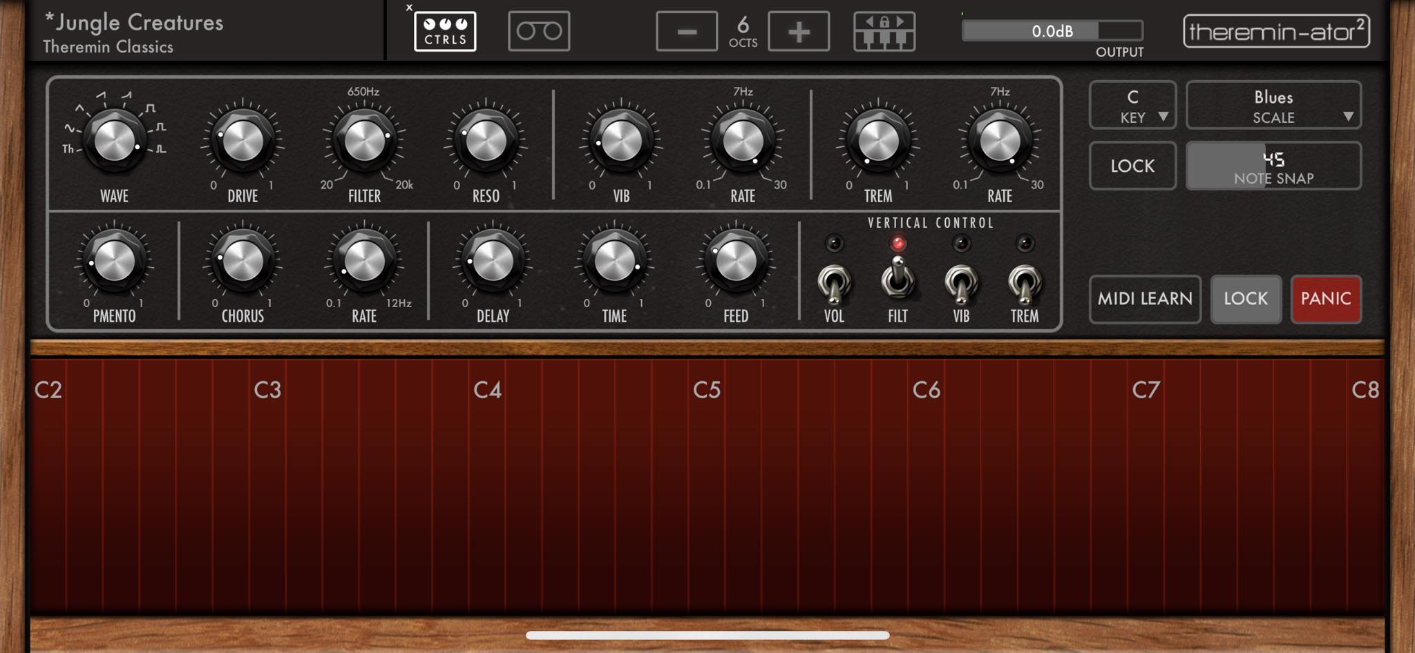
Task: Open the Jungle Creatures preset name
Action: tap(135, 23)
